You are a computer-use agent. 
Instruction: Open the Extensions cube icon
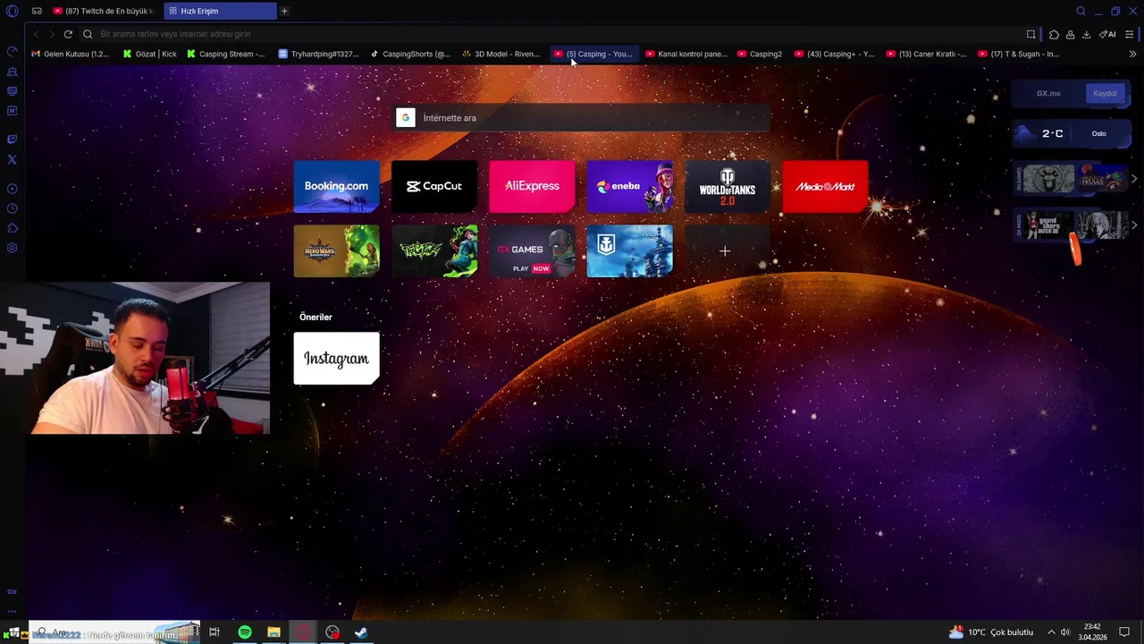[x=1054, y=34]
